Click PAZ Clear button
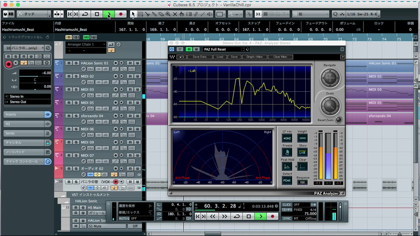The width and height of the screenshot is (420, 236). pos(302,167)
